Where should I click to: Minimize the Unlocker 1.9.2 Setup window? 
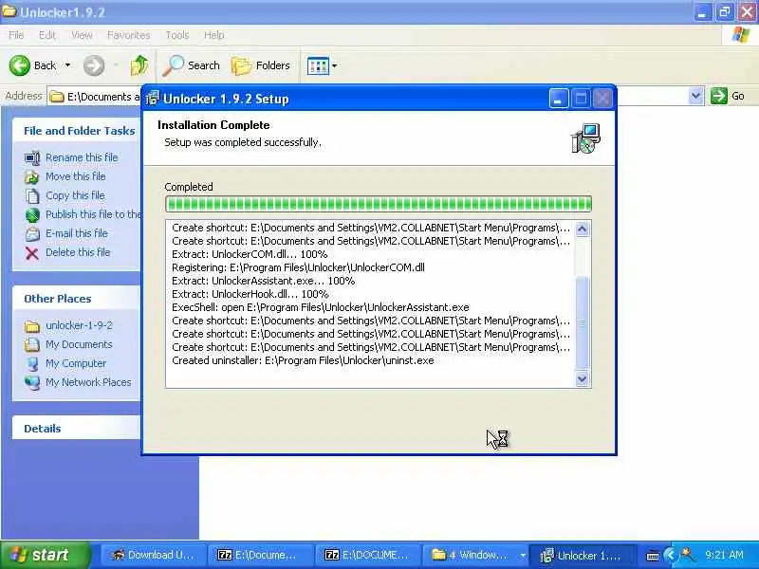(x=558, y=100)
